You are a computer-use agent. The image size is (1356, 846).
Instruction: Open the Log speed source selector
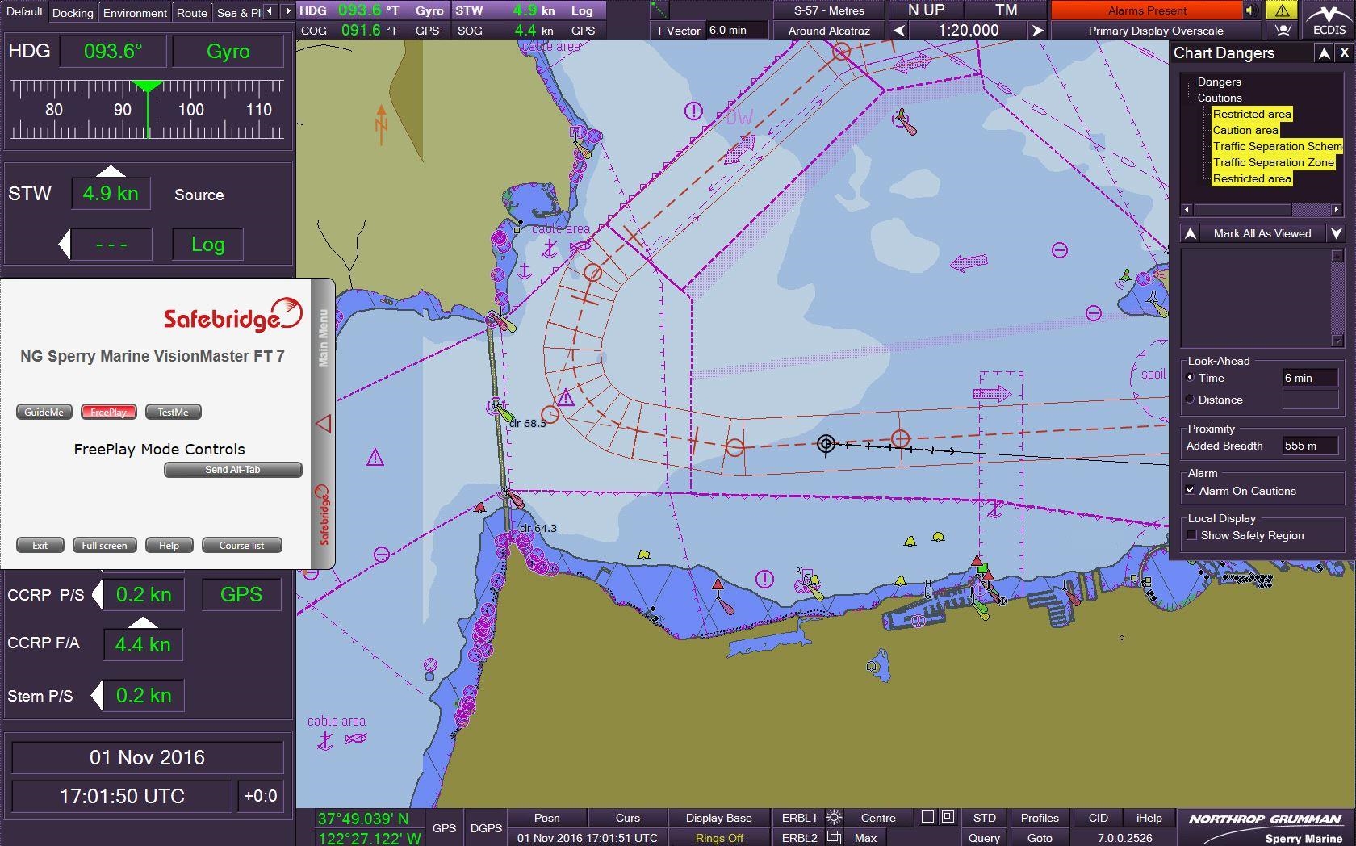tap(208, 245)
